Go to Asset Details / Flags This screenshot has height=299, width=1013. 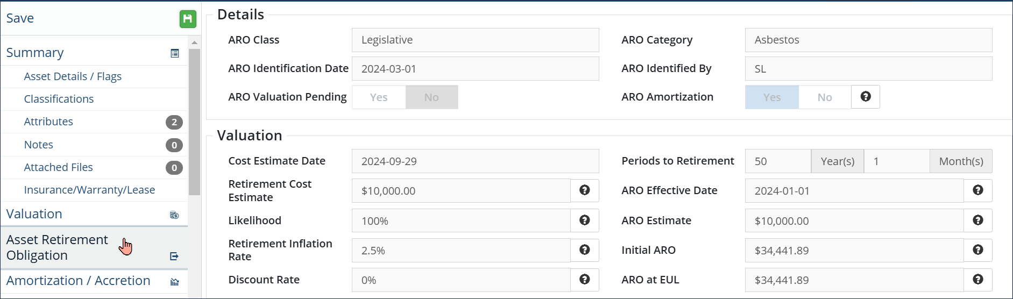pos(73,76)
